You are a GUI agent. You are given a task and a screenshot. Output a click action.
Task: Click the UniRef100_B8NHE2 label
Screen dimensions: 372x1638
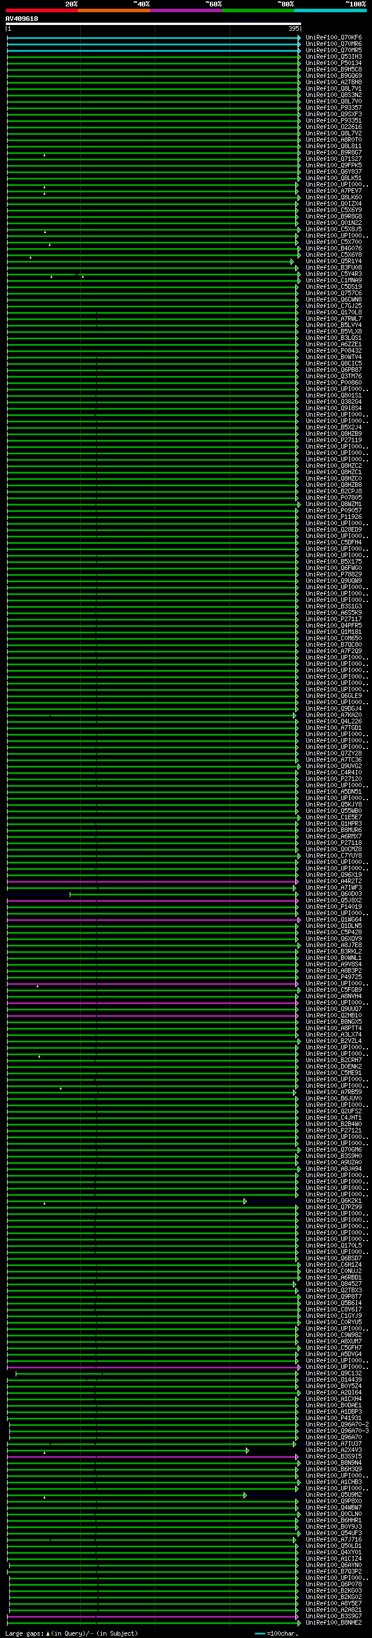(334, 1623)
